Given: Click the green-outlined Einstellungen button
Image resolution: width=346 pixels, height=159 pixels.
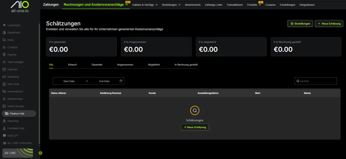Looking at the screenshot, I should (x=300, y=24).
